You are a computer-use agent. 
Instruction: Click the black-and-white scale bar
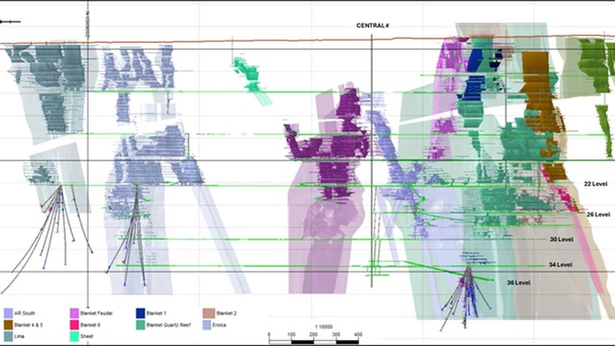(x=315, y=341)
